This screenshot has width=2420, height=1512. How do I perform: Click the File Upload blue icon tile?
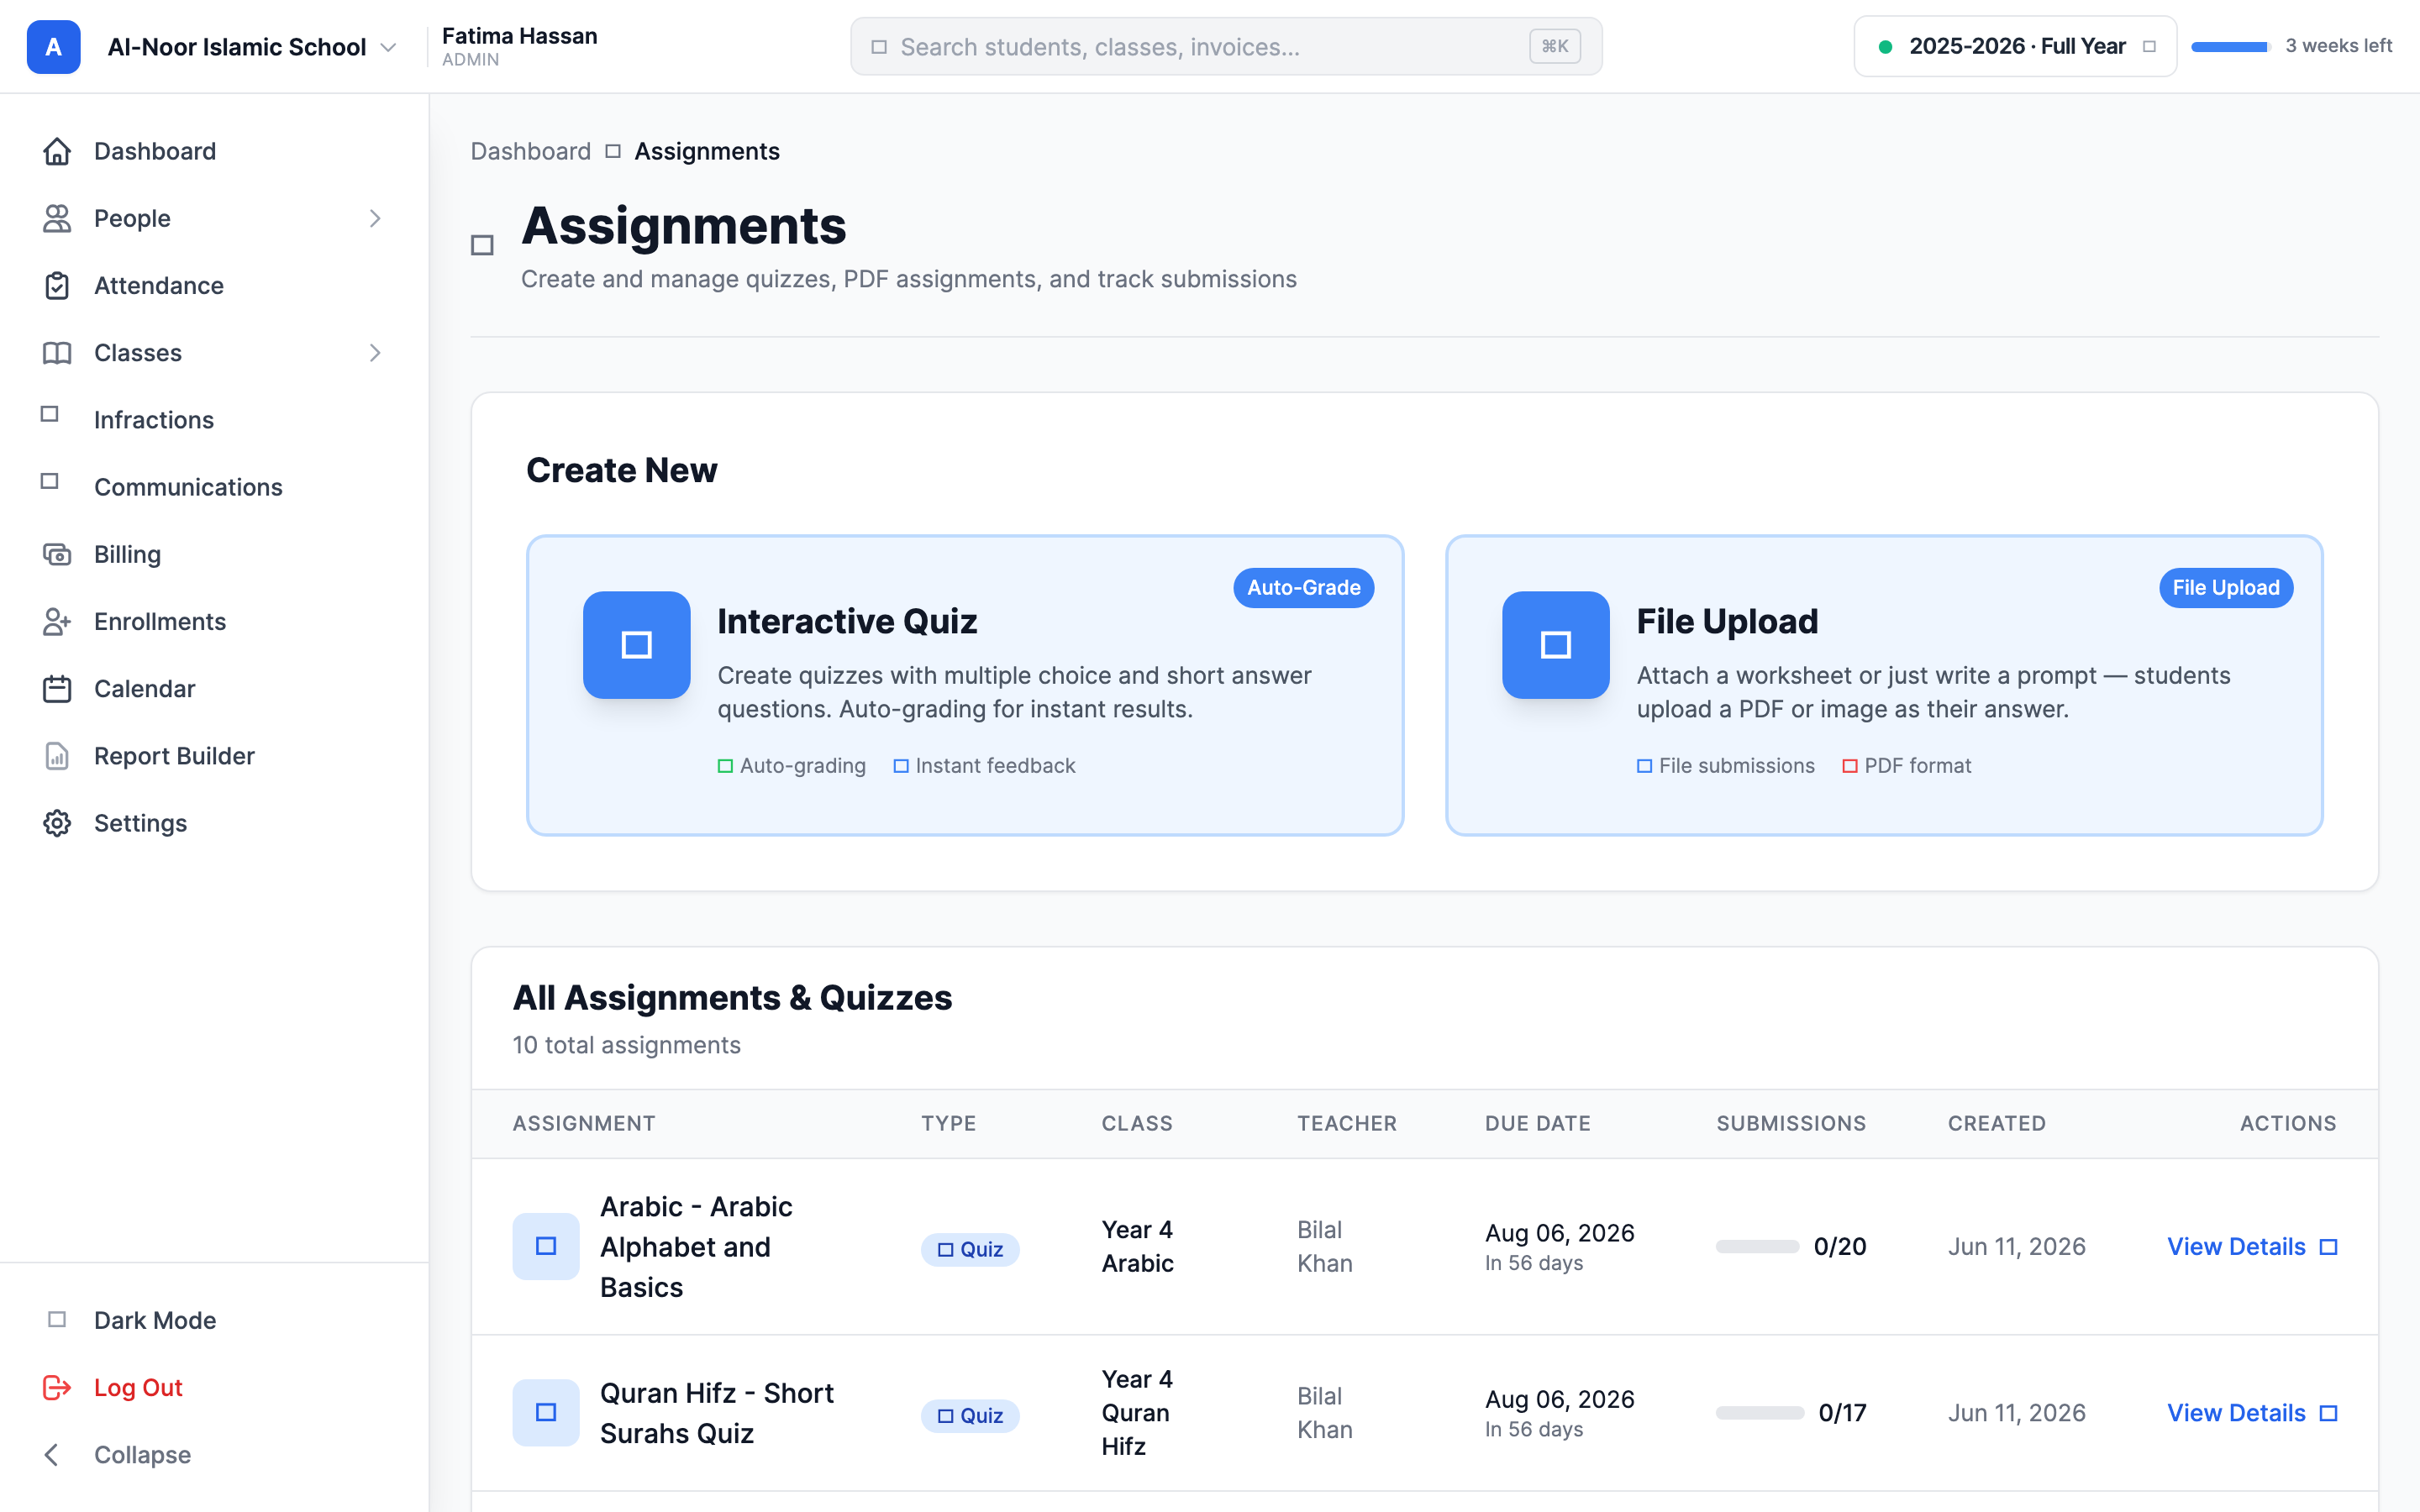pyautogui.click(x=1555, y=644)
